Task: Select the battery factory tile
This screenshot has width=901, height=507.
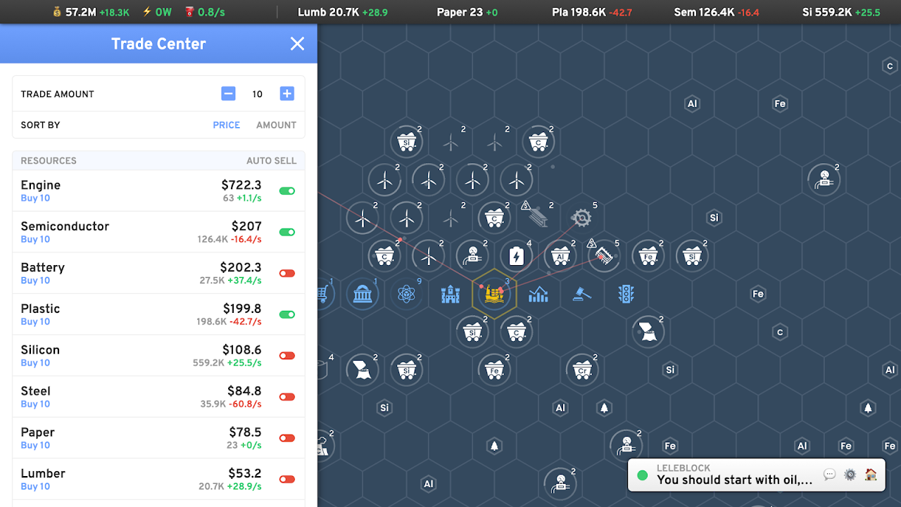Action: tap(517, 256)
